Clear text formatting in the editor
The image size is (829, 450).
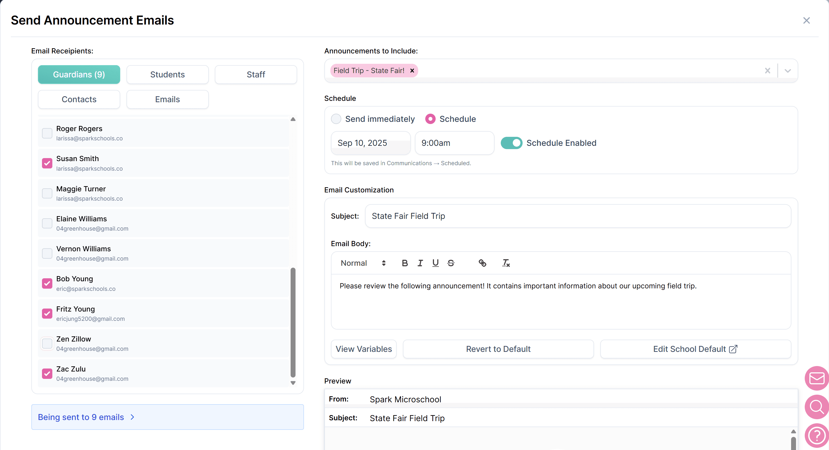tap(506, 263)
